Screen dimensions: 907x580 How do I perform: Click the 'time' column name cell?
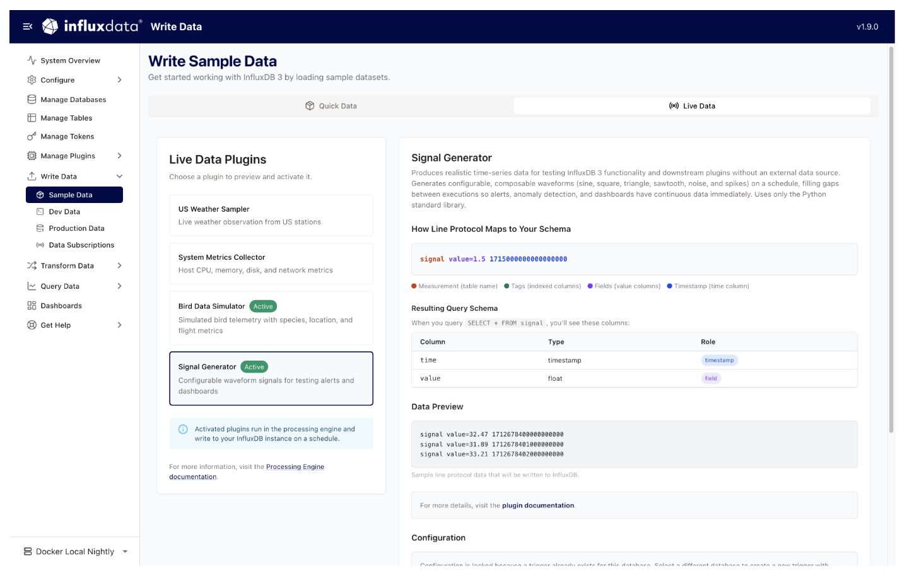click(428, 360)
